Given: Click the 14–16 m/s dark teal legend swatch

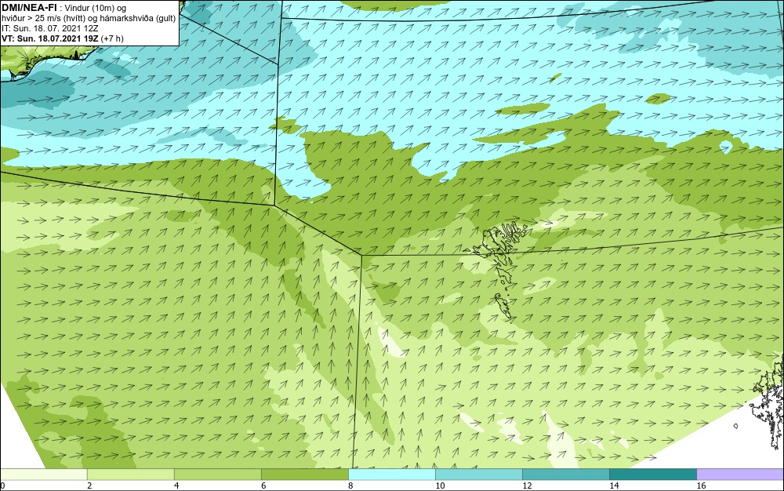Looking at the screenshot, I should pos(652,475).
